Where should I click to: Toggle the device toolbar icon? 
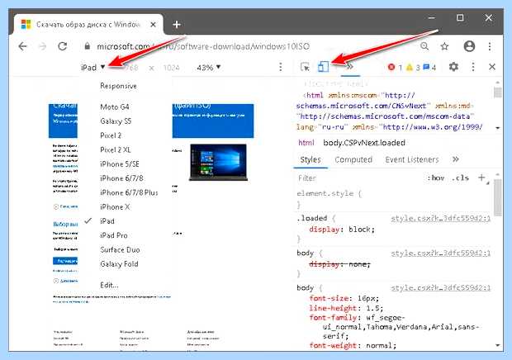point(323,67)
